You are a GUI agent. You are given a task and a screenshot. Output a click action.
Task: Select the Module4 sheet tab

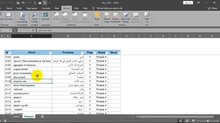[x=29, y=117]
